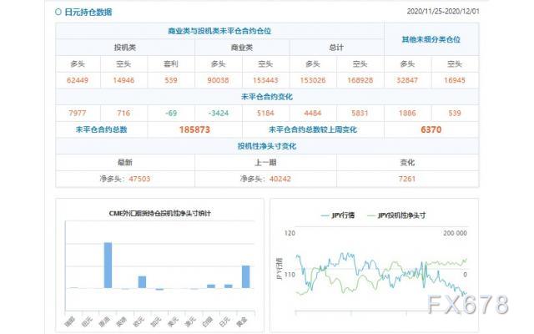The height and width of the screenshot is (334, 534).
Task: Select the value 62449
Action: 78,80
